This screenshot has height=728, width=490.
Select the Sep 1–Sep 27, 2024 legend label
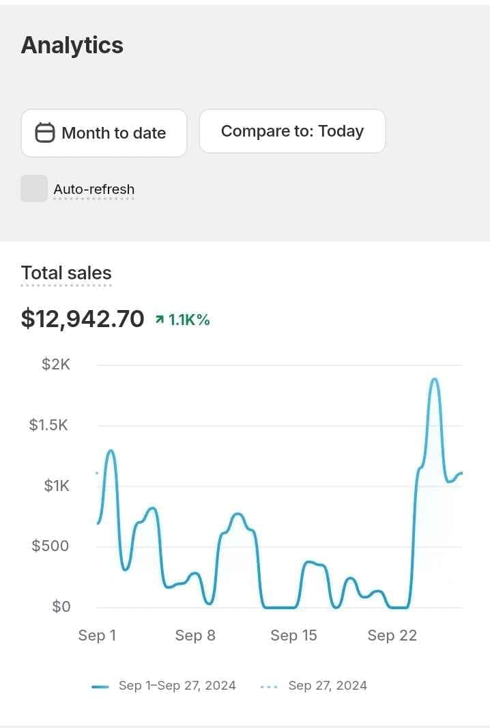(x=177, y=686)
